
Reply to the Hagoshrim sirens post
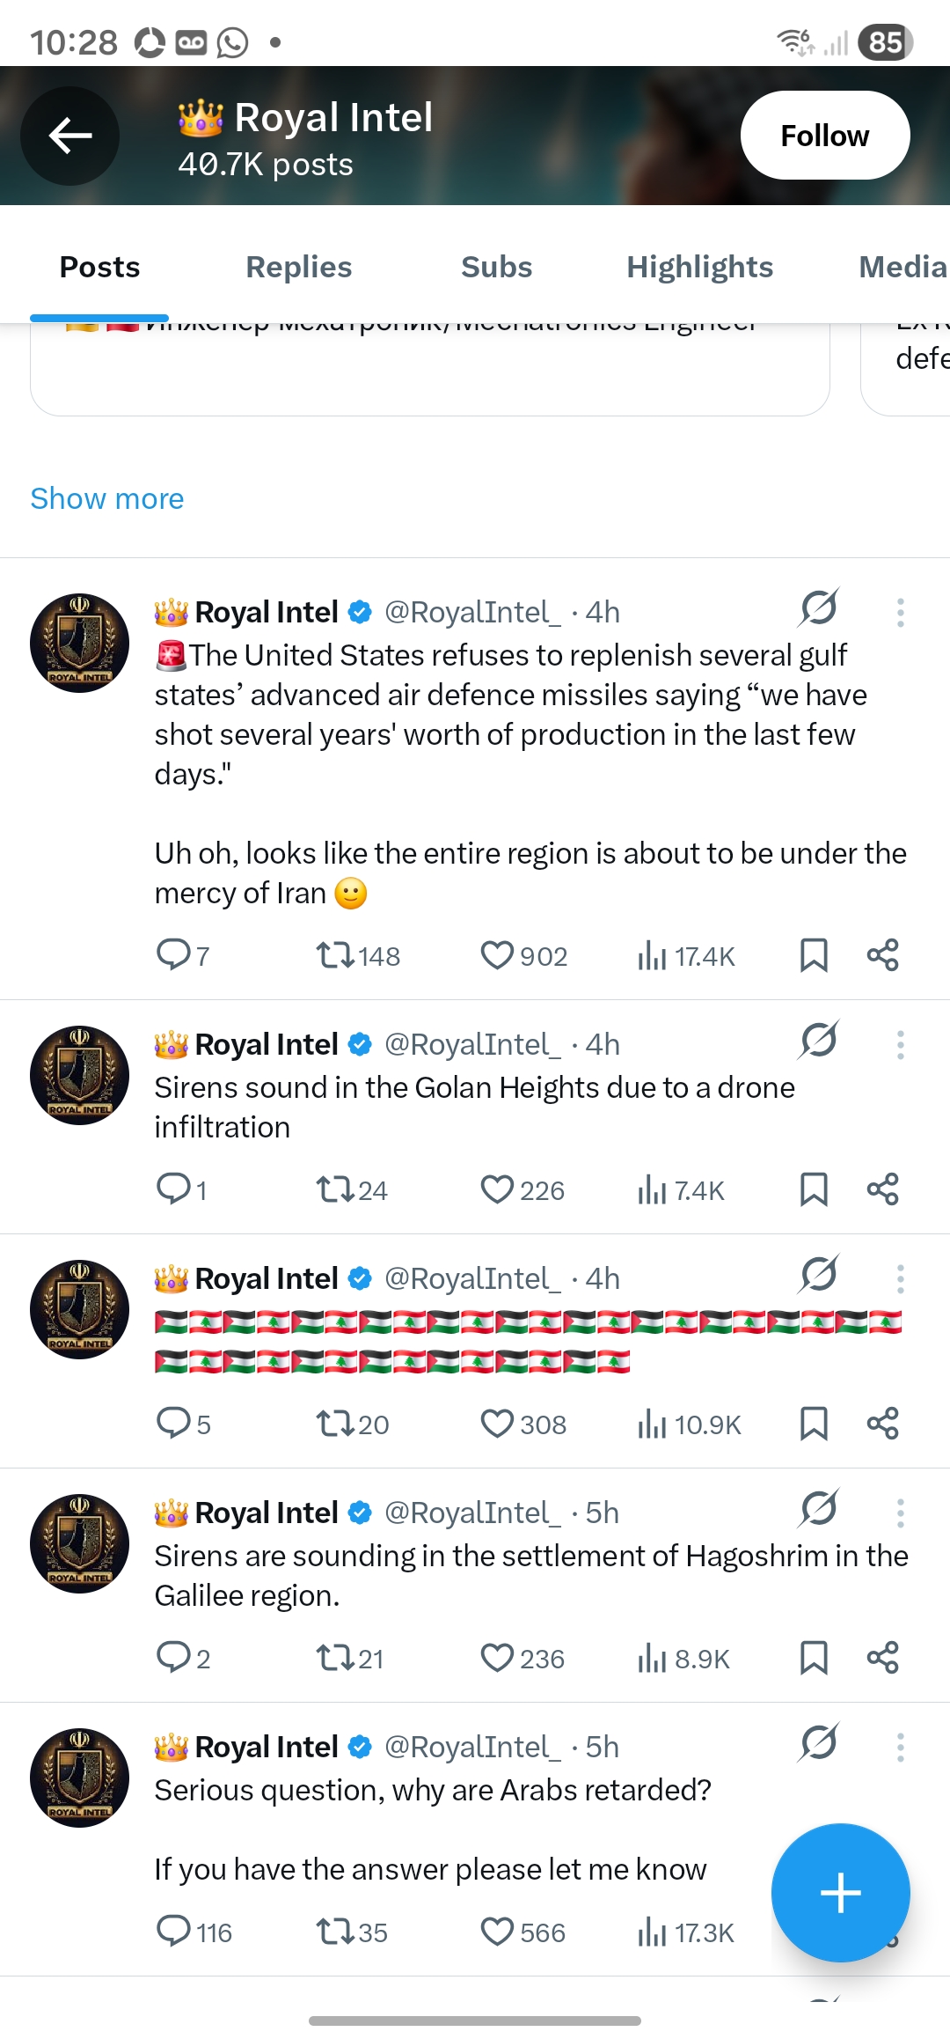(x=173, y=1658)
